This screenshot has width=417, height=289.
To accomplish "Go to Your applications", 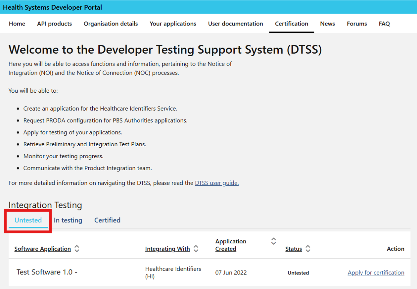I will 173,24.
